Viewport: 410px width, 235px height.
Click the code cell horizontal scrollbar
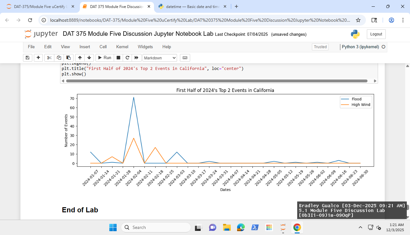tap(217, 81)
